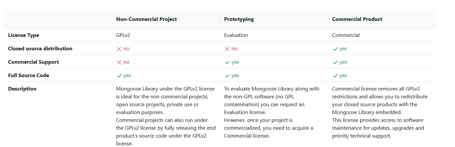
Task: Click the Commercial Product column header
Action: coord(357,19)
